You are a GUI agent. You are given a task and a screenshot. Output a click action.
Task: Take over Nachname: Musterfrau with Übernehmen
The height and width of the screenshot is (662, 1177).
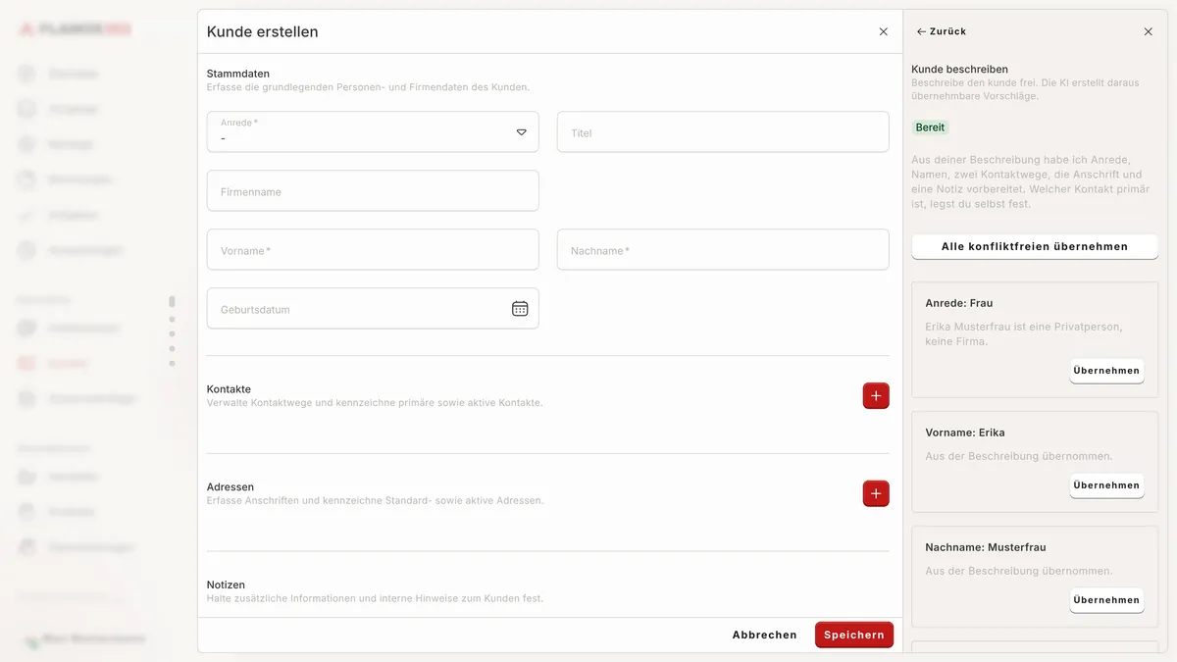[x=1106, y=600]
